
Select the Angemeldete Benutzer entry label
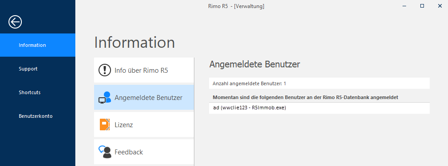tap(148, 98)
